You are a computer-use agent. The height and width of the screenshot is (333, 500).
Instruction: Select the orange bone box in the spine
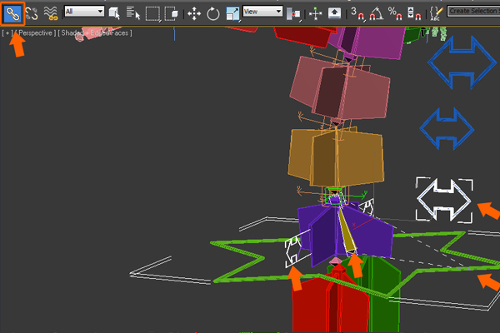[x=336, y=157]
